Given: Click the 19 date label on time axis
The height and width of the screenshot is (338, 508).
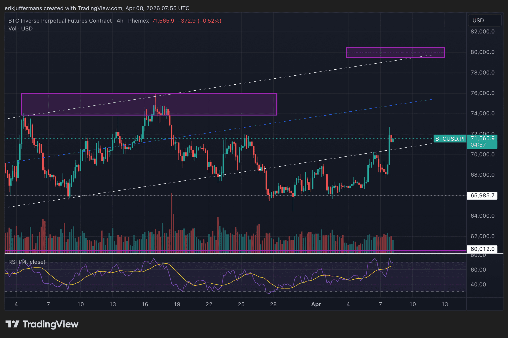Looking at the screenshot, I should [177, 304].
